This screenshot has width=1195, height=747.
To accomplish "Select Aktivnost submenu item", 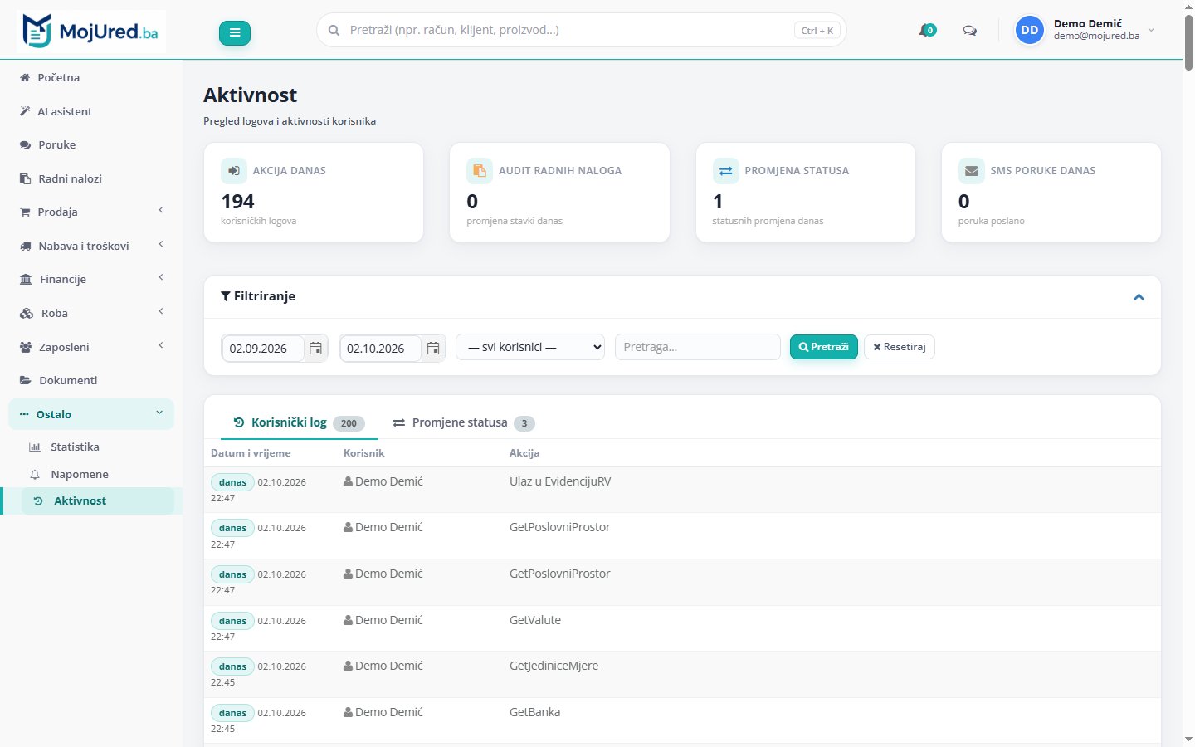I will [x=97, y=500].
